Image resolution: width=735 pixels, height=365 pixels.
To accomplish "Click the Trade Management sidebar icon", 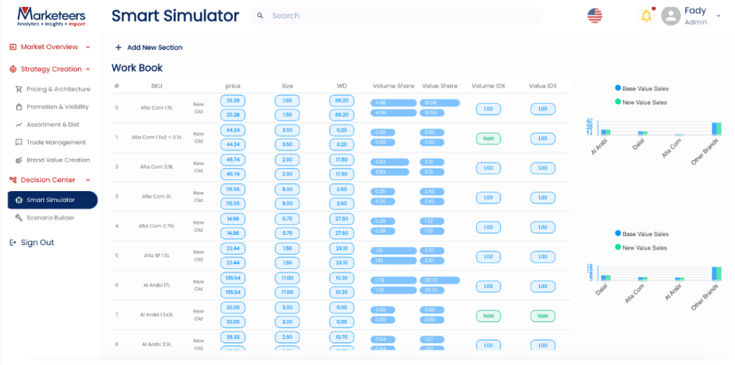I will click(19, 143).
